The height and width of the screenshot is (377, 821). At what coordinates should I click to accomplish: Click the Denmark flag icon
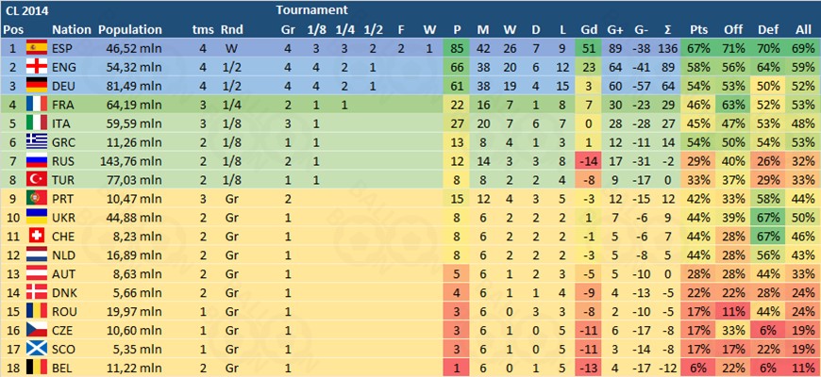click(36, 291)
